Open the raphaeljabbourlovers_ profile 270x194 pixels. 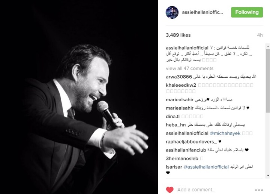coord(191,142)
